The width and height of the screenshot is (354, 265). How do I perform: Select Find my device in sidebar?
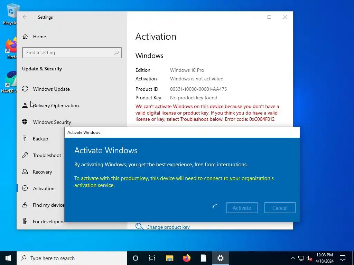click(x=48, y=205)
